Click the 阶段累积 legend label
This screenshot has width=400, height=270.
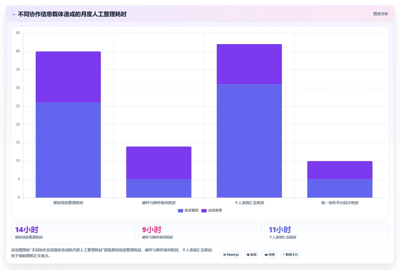pos(192,210)
